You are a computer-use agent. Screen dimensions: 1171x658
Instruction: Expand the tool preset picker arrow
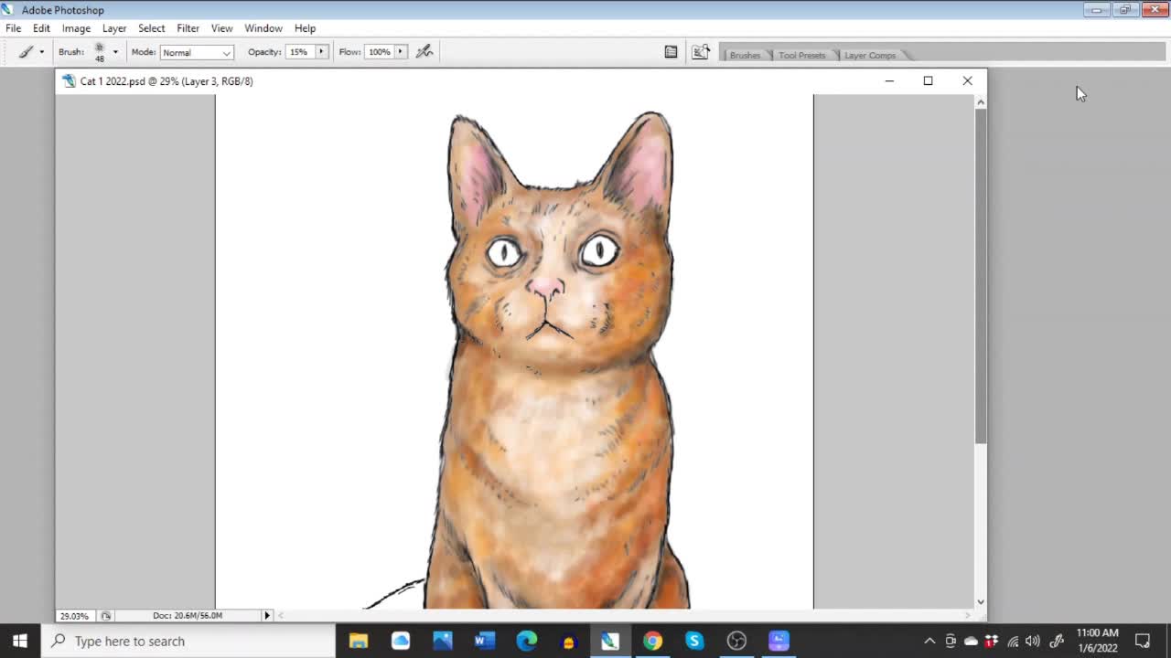(x=41, y=52)
